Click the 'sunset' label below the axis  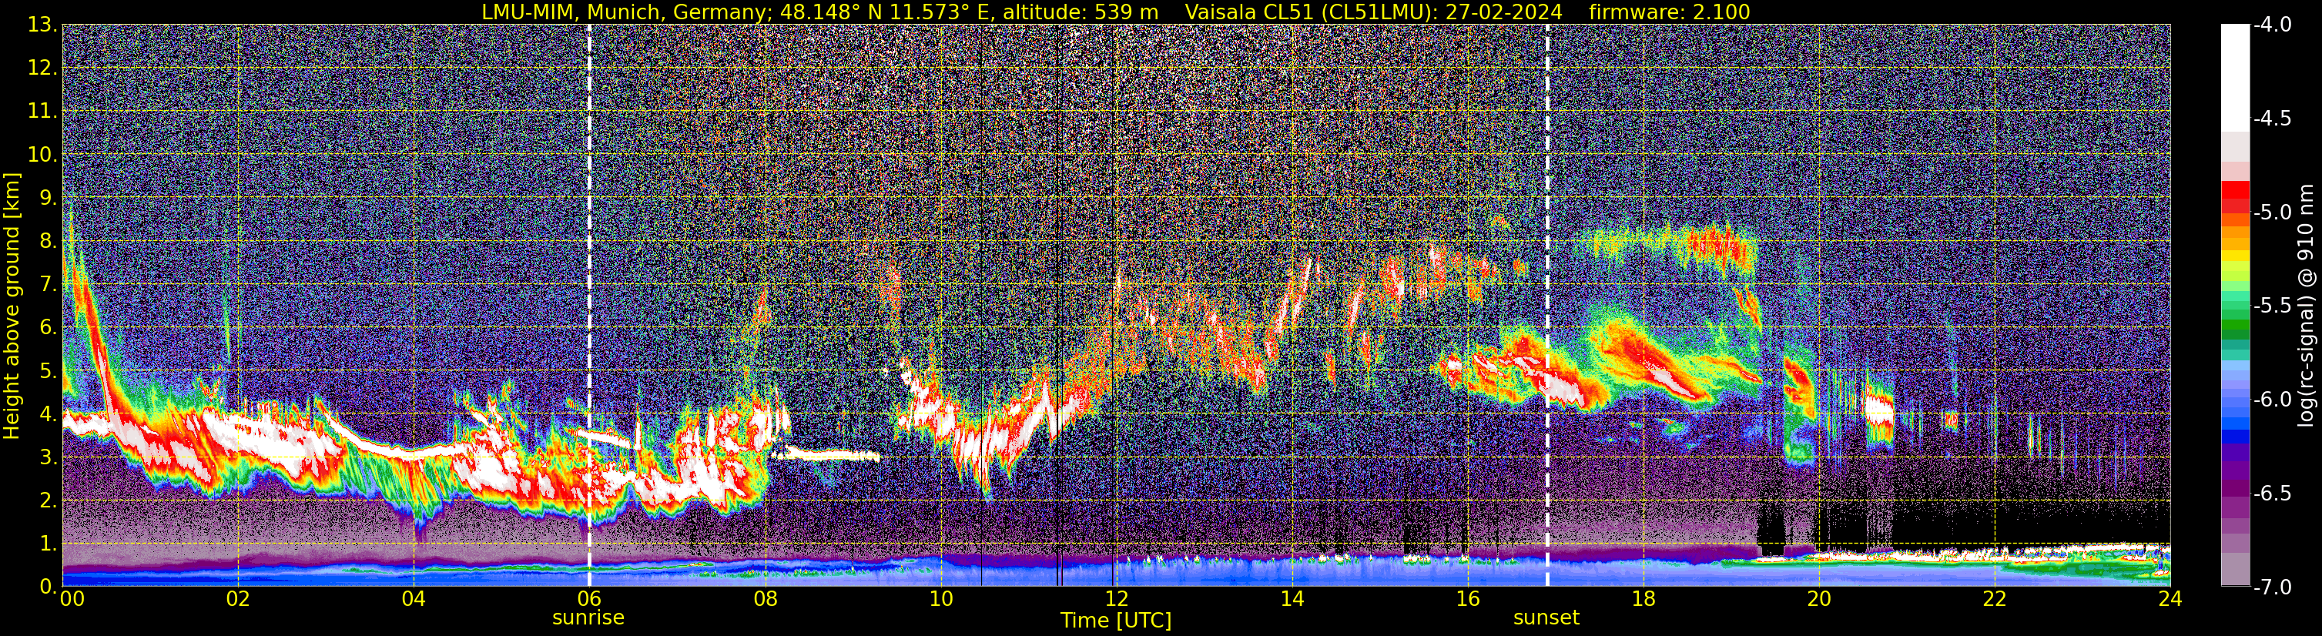click(1546, 618)
